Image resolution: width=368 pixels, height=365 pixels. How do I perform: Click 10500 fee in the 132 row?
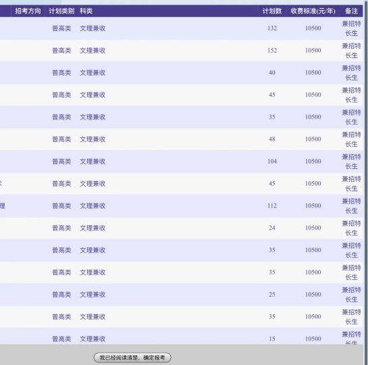tap(313, 28)
